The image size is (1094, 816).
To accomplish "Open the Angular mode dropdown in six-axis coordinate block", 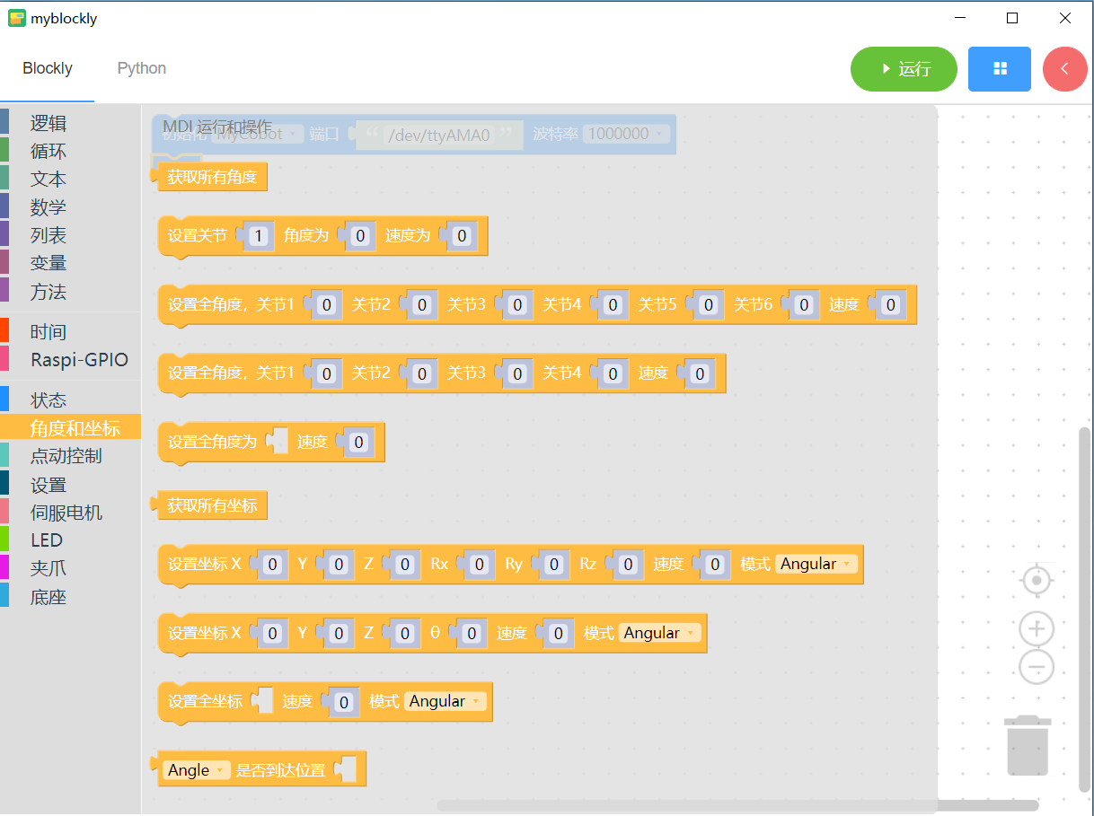I will pos(816,564).
